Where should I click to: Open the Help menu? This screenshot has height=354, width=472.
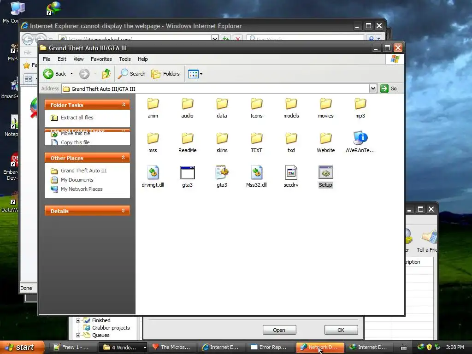click(x=143, y=59)
